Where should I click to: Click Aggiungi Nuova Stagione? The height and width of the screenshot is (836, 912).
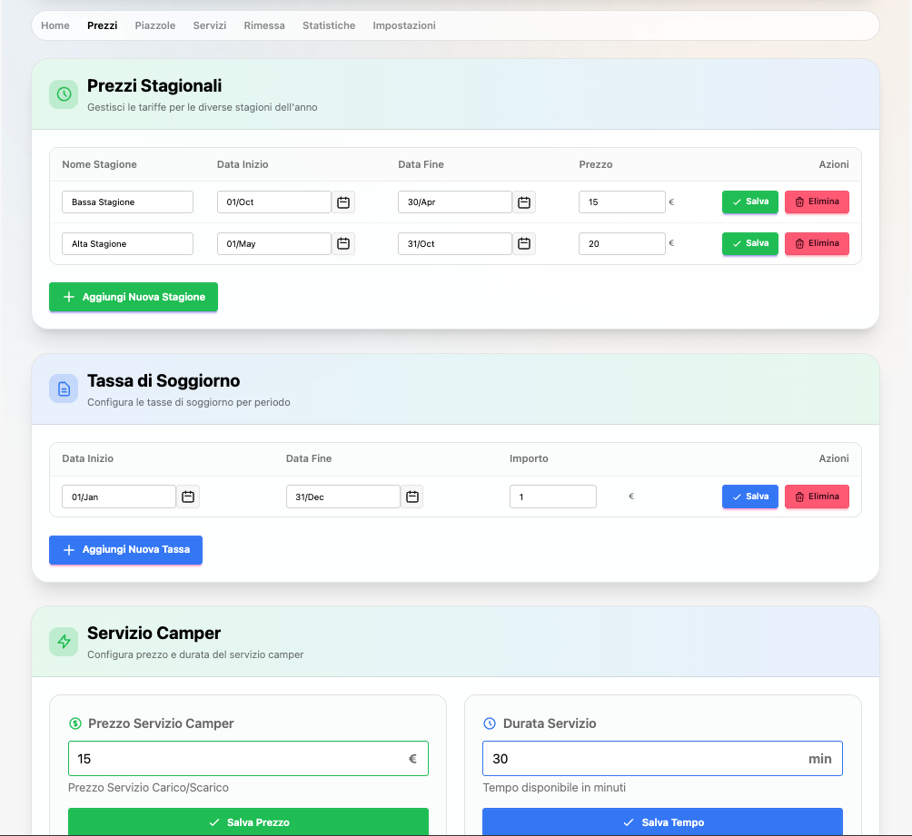click(133, 297)
